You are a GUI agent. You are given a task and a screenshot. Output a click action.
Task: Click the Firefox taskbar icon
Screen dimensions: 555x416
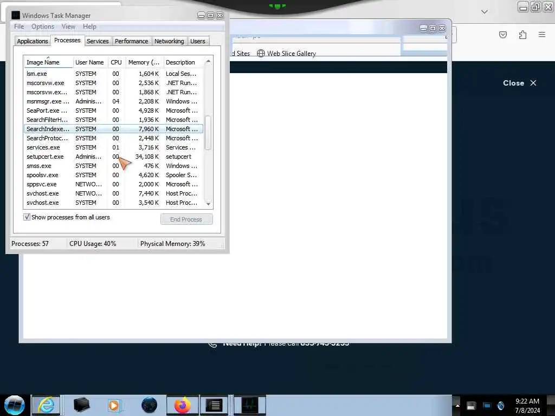pos(182,405)
